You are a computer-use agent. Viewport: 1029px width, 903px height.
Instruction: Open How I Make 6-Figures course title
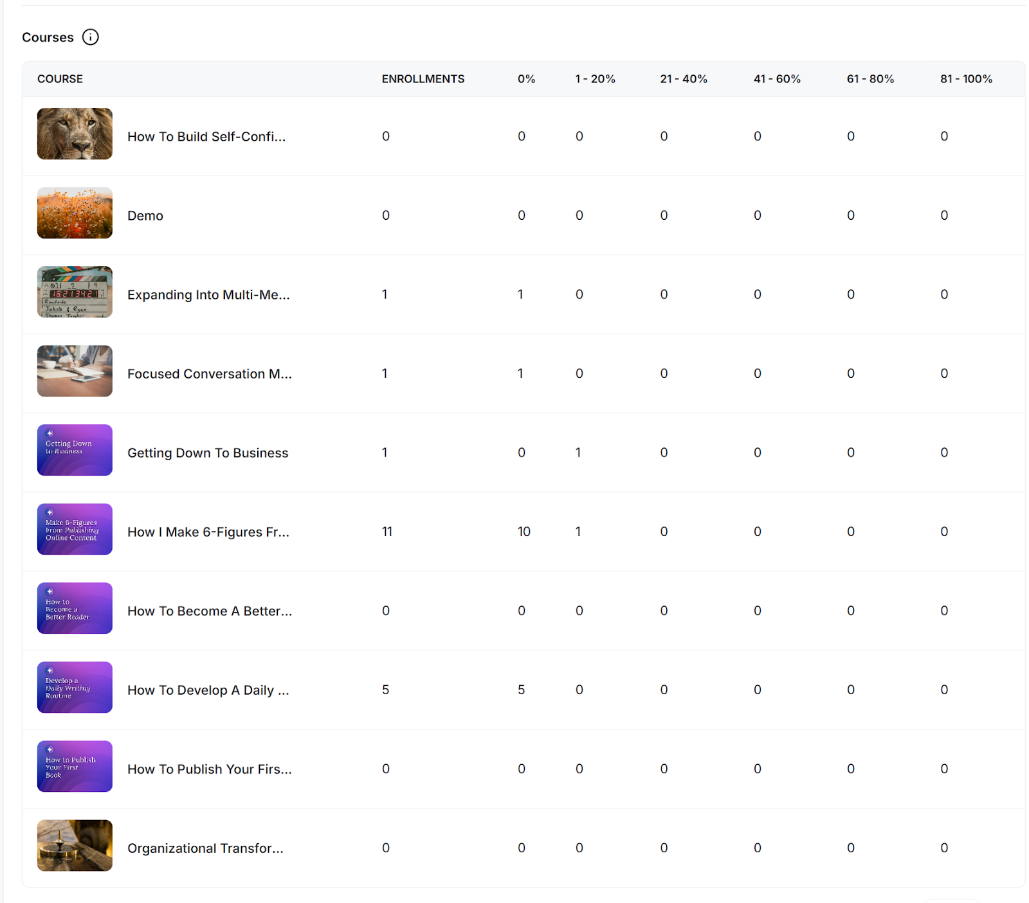tap(208, 532)
